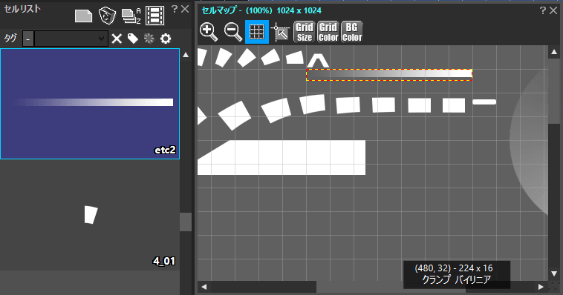Clear the tag filter with X icon

coord(117,39)
